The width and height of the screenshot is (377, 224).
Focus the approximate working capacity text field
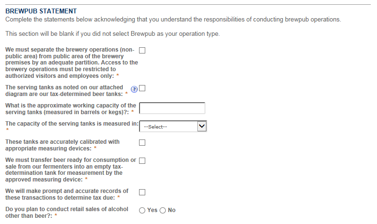click(x=172, y=108)
